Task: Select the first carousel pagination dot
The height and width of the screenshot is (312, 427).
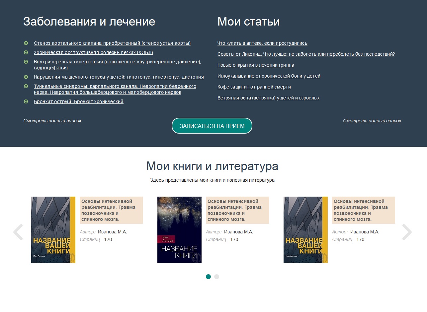Action: tap(208, 277)
